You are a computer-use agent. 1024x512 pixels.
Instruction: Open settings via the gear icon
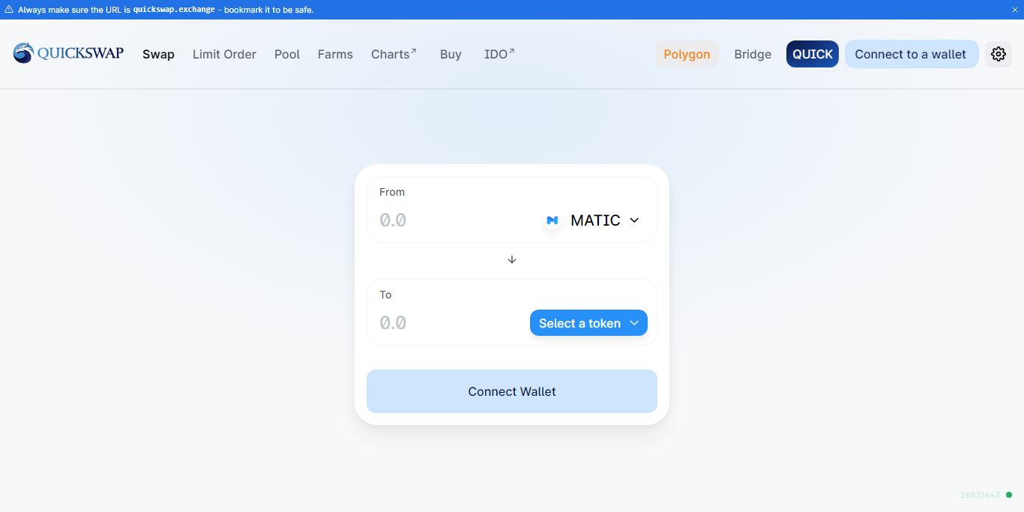tap(998, 54)
